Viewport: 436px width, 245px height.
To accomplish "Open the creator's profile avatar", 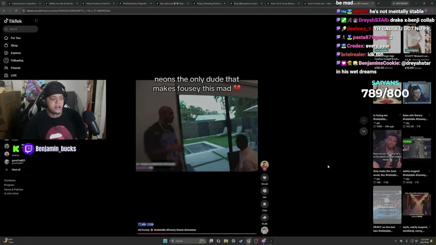I will point(265,165).
